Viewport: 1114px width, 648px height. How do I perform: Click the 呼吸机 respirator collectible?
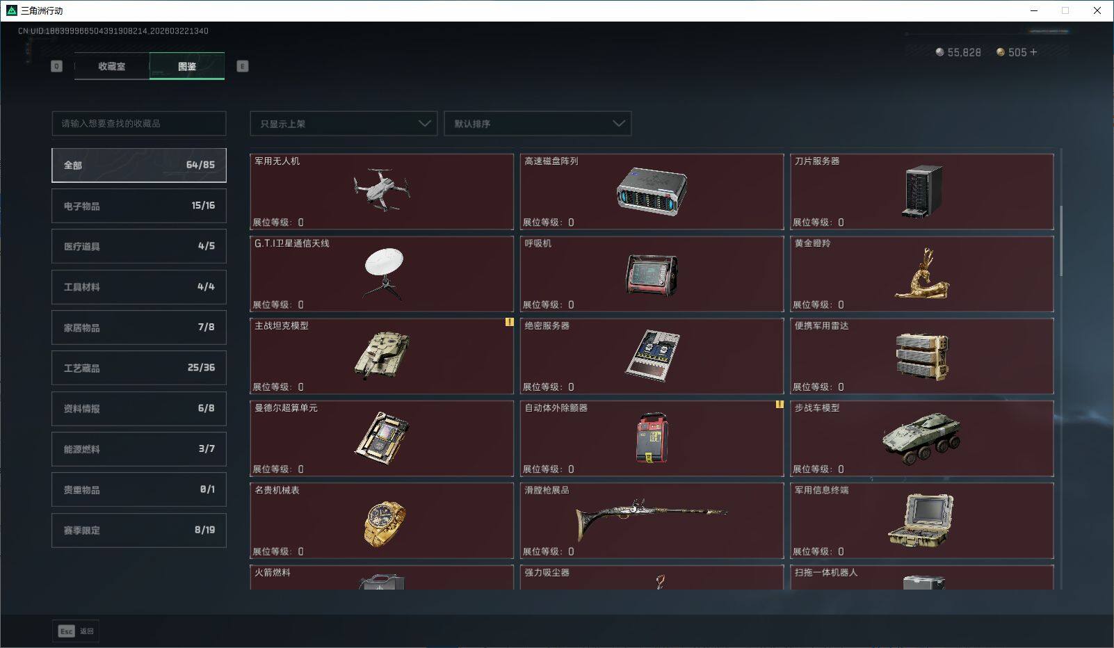point(652,274)
